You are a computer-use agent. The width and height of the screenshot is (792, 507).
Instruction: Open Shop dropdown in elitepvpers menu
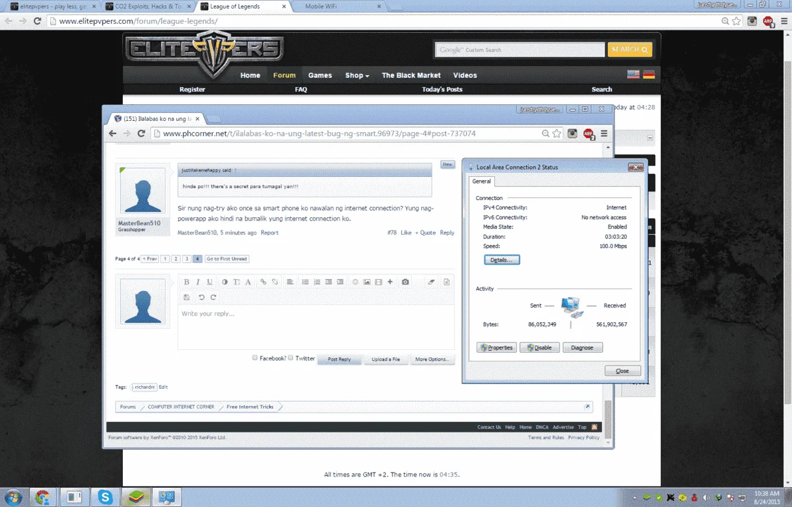coord(357,75)
